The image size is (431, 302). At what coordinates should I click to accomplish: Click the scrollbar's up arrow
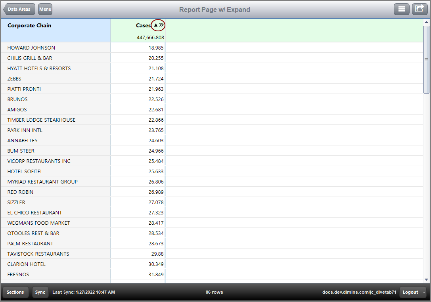427,21
